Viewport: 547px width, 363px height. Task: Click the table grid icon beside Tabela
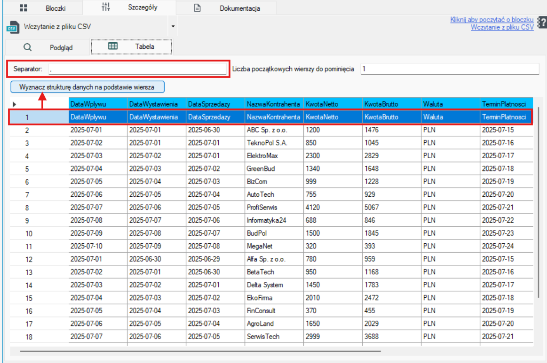pyautogui.click(x=113, y=46)
